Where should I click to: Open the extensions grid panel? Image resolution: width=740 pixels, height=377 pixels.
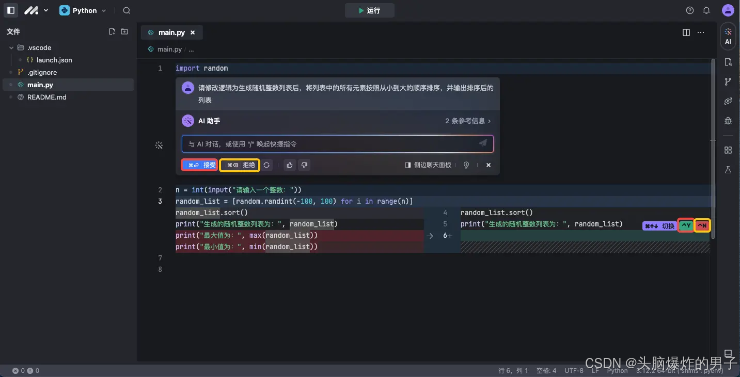[x=728, y=150]
